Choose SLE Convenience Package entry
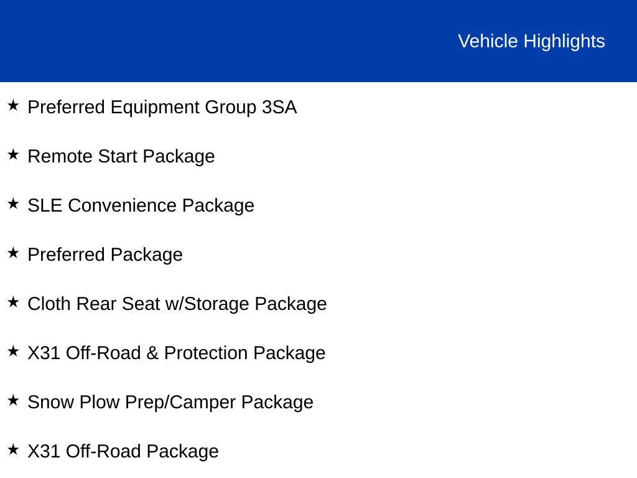637x478 pixels. (141, 205)
